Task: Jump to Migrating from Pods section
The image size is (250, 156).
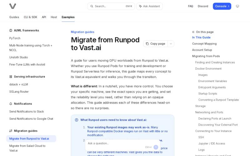Action: (206, 56)
